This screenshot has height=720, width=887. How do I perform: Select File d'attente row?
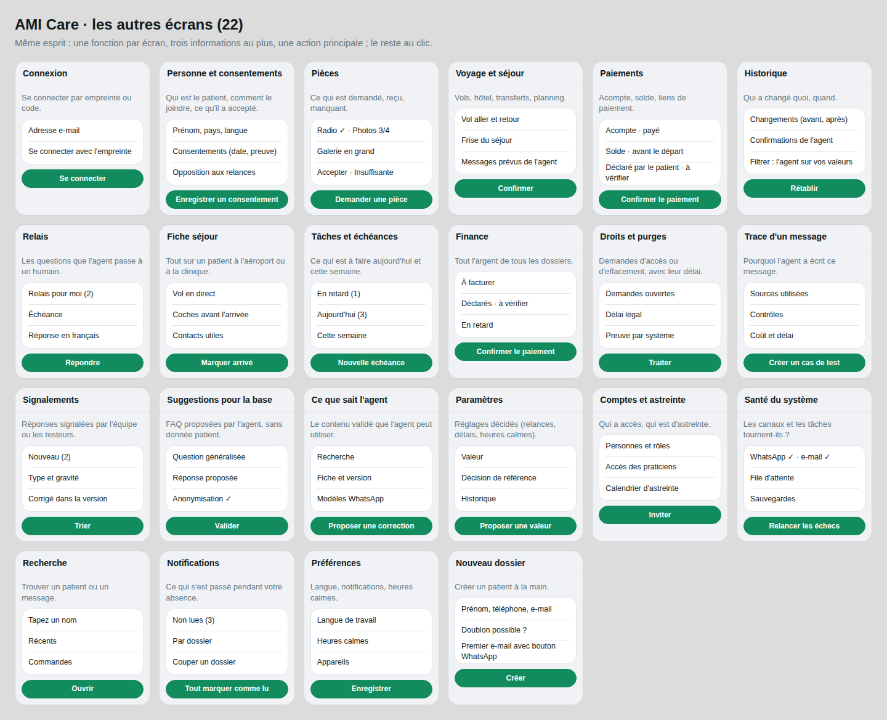tap(804, 478)
